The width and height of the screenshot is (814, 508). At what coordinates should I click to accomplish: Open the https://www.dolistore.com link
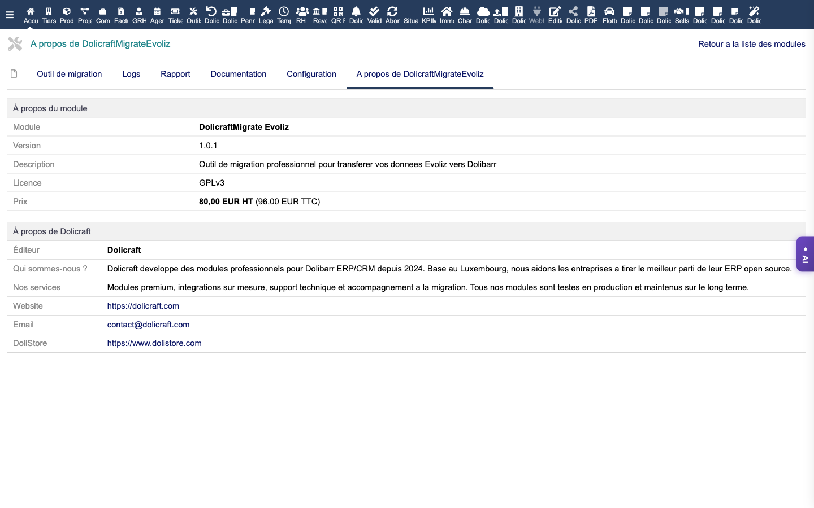coord(154,343)
